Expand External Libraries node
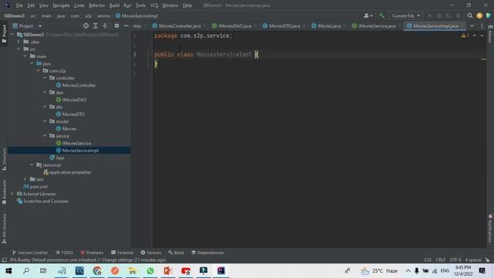This screenshot has height=278, width=494. coord(12,194)
